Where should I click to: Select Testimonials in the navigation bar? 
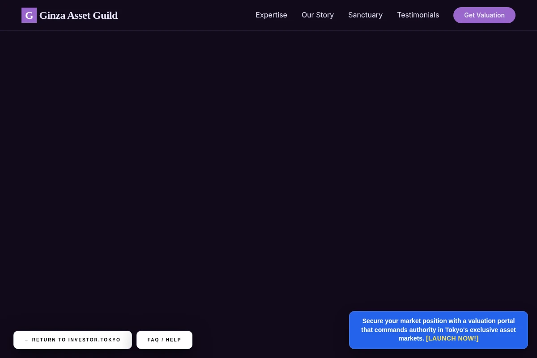418,15
